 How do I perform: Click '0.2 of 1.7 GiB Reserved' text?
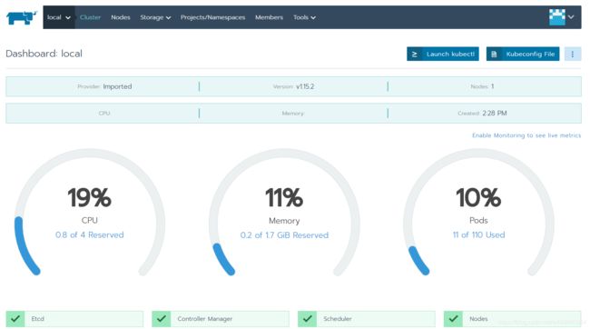[284, 235]
